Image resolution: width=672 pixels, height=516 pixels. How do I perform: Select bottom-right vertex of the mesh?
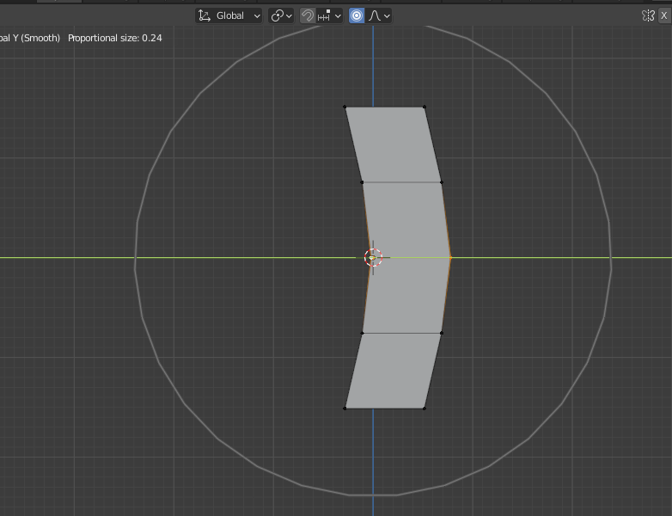(425, 408)
